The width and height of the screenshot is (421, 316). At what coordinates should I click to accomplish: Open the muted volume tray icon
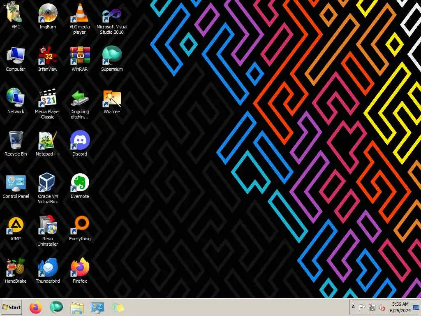pyautogui.click(x=382, y=307)
